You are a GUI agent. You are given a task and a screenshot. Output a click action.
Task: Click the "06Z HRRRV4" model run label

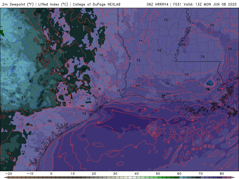[157, 4]
